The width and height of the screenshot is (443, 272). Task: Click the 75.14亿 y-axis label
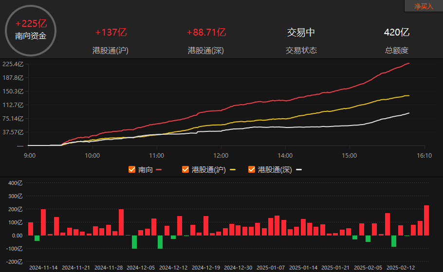click(13, 119)
